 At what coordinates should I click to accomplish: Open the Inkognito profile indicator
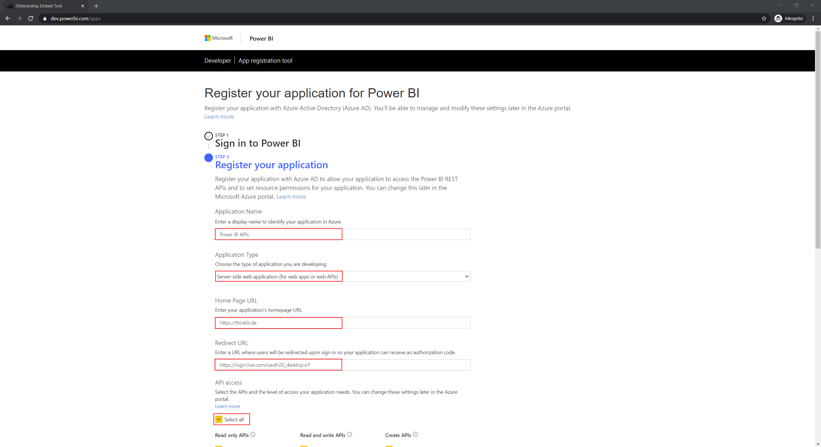click(789, 19)
